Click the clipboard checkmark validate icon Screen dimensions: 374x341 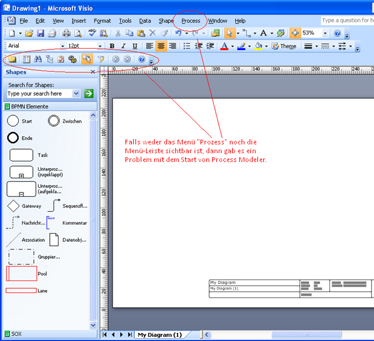61,59
